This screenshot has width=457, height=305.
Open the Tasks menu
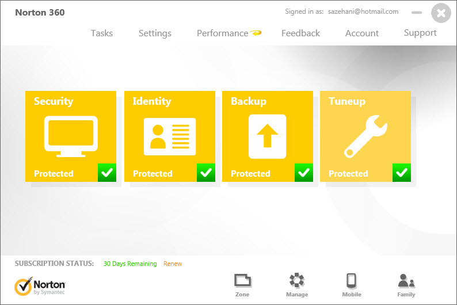click(x=102, y=33)
